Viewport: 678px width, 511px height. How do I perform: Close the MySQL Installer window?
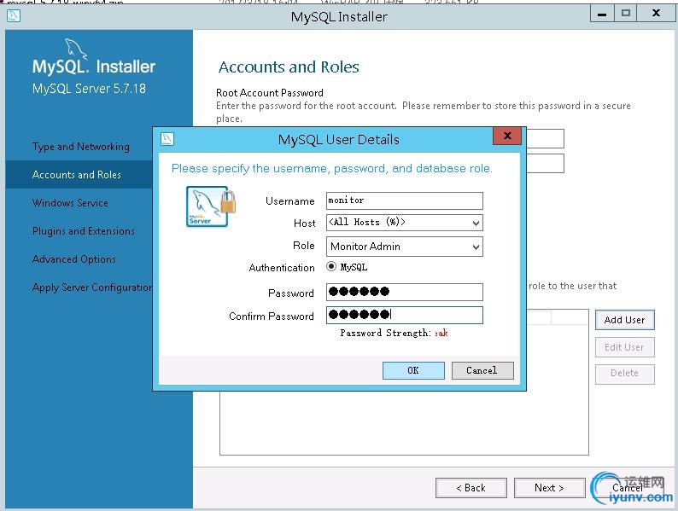pyautogui.click(x=656, y=14)
